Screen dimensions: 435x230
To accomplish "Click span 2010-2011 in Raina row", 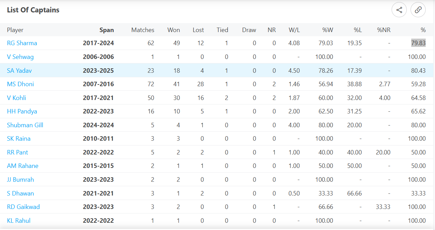I will point(99,139).
